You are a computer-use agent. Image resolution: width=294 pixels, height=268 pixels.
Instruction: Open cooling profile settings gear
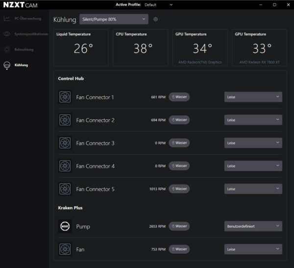pyautogui.click(x=155, y=19)
